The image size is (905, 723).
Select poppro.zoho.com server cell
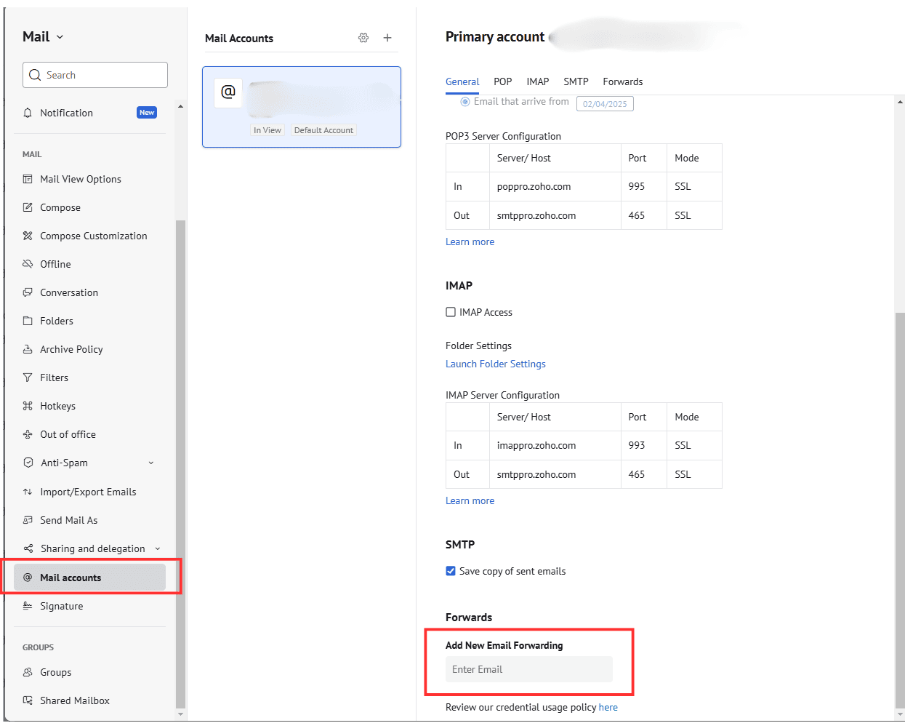click(555, 186)
